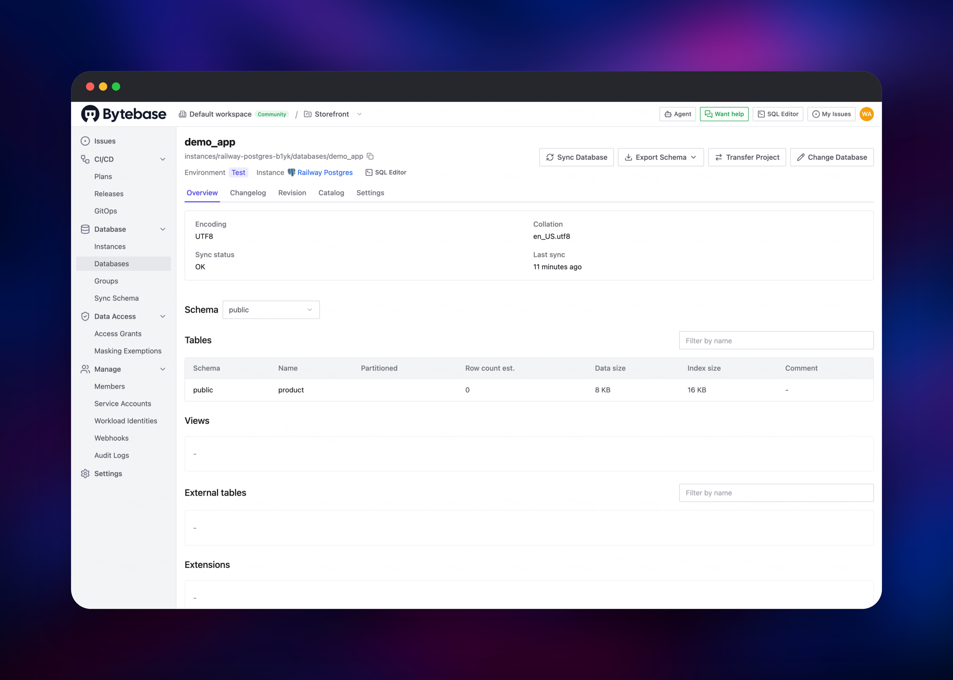Switch to the Revision tab
953x680 pixels.
[292, 192]
